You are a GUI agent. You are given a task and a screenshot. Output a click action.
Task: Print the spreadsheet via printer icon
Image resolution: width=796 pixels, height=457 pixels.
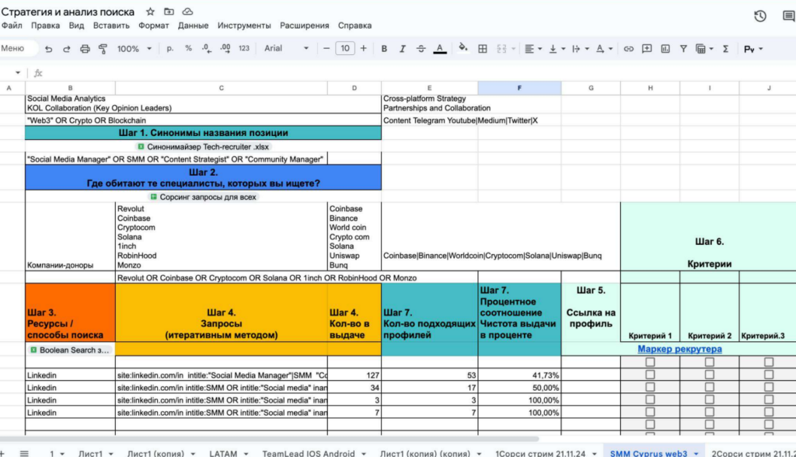(x=85, y=49)
